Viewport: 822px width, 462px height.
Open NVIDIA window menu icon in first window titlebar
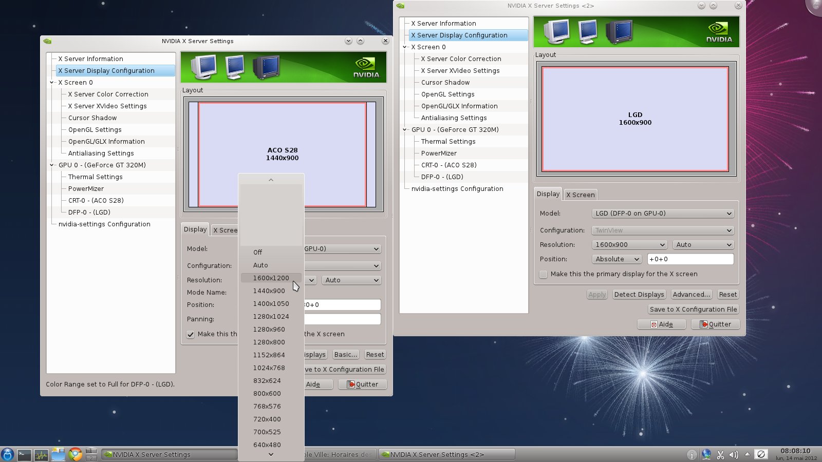(47, 41)
